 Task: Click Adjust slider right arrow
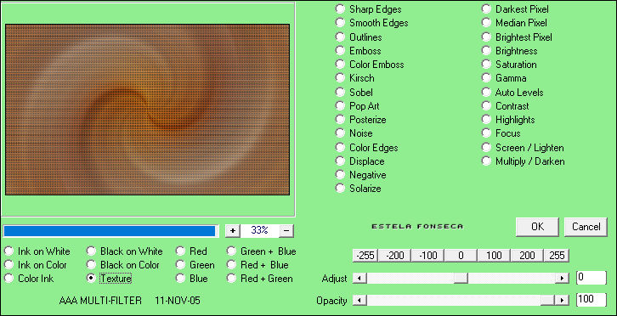[x=562, y=279]
